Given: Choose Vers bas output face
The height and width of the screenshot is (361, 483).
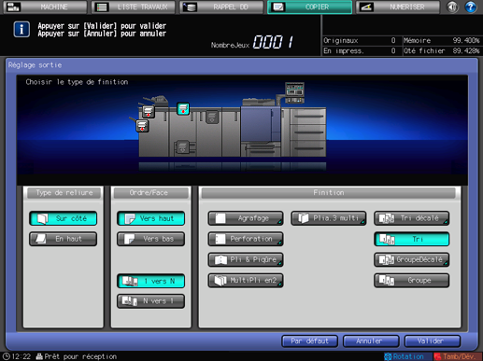Looking at the screenshot, I should 150,239.
